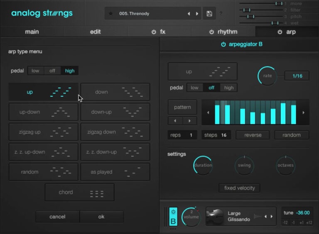Viewport: 319px width, 234px height.
Task: Set arp type menu pedal to low
Action: click(35, 71)
